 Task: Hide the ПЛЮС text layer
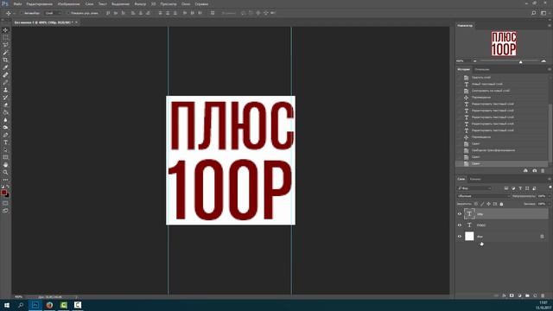click(460, 225)
